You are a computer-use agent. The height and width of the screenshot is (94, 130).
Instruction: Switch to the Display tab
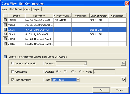tap(37, 9)
